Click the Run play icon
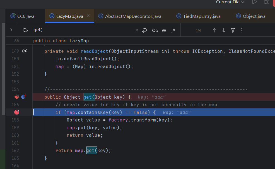The width and height of the screenshot is (275, 169). pos(254,2)
